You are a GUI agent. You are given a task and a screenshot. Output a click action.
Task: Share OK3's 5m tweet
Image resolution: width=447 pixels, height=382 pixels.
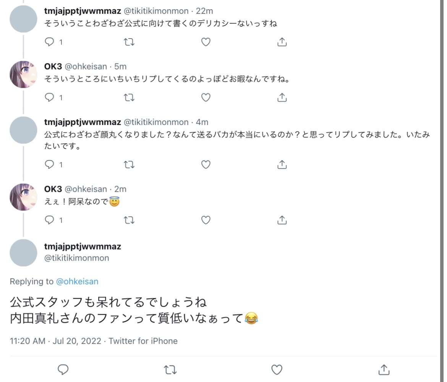pos(282,97)
